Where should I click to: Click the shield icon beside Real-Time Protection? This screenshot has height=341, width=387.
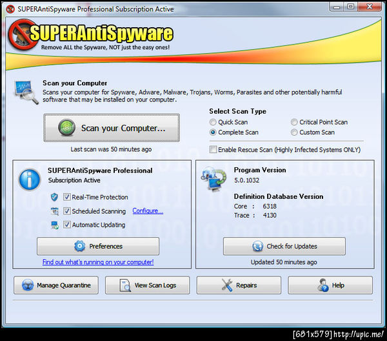(54, 197)
